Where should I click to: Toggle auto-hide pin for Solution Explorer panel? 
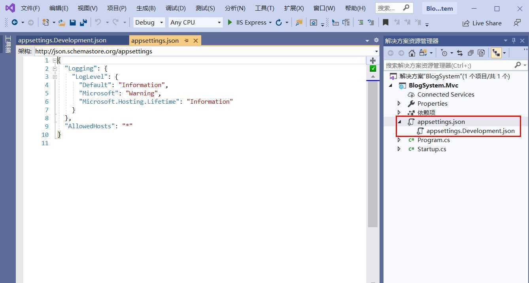pos(514,41)
